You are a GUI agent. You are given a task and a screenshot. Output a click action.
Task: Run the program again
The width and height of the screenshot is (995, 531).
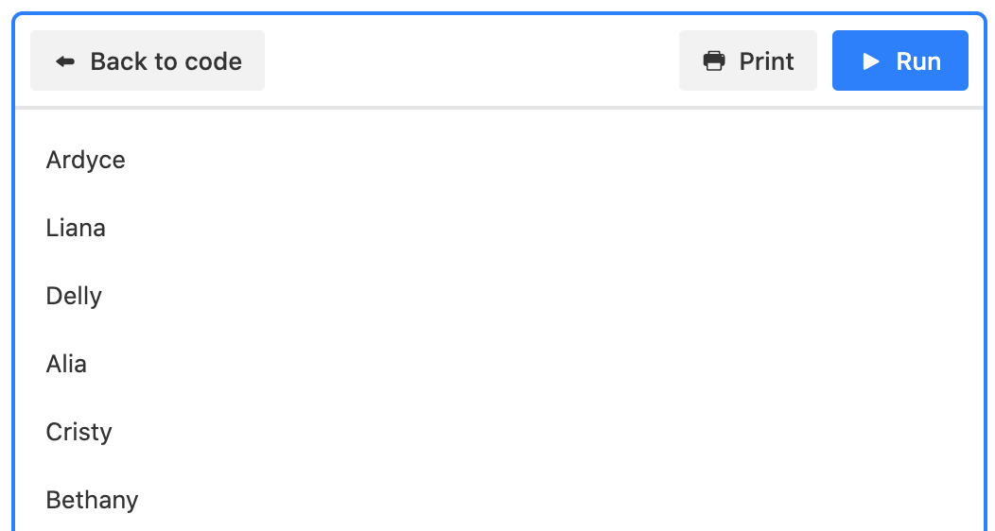[899, 60]
